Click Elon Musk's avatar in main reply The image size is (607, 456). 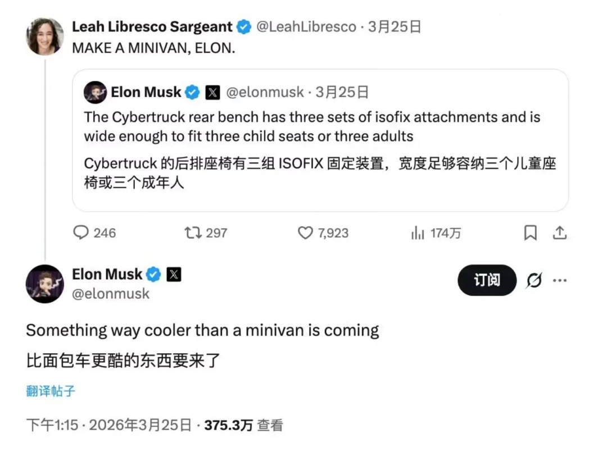coord(45,284)
